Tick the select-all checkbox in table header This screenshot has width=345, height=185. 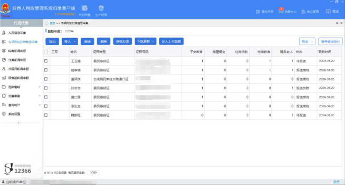pos(46,52)
